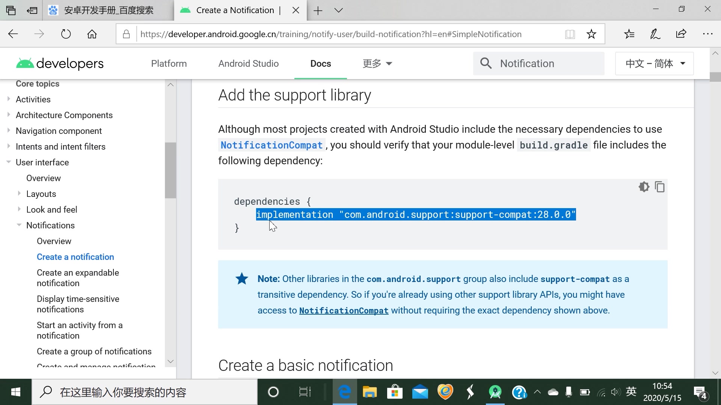
Task: Collapse the User interface section
Action: (x=8, y=162)
